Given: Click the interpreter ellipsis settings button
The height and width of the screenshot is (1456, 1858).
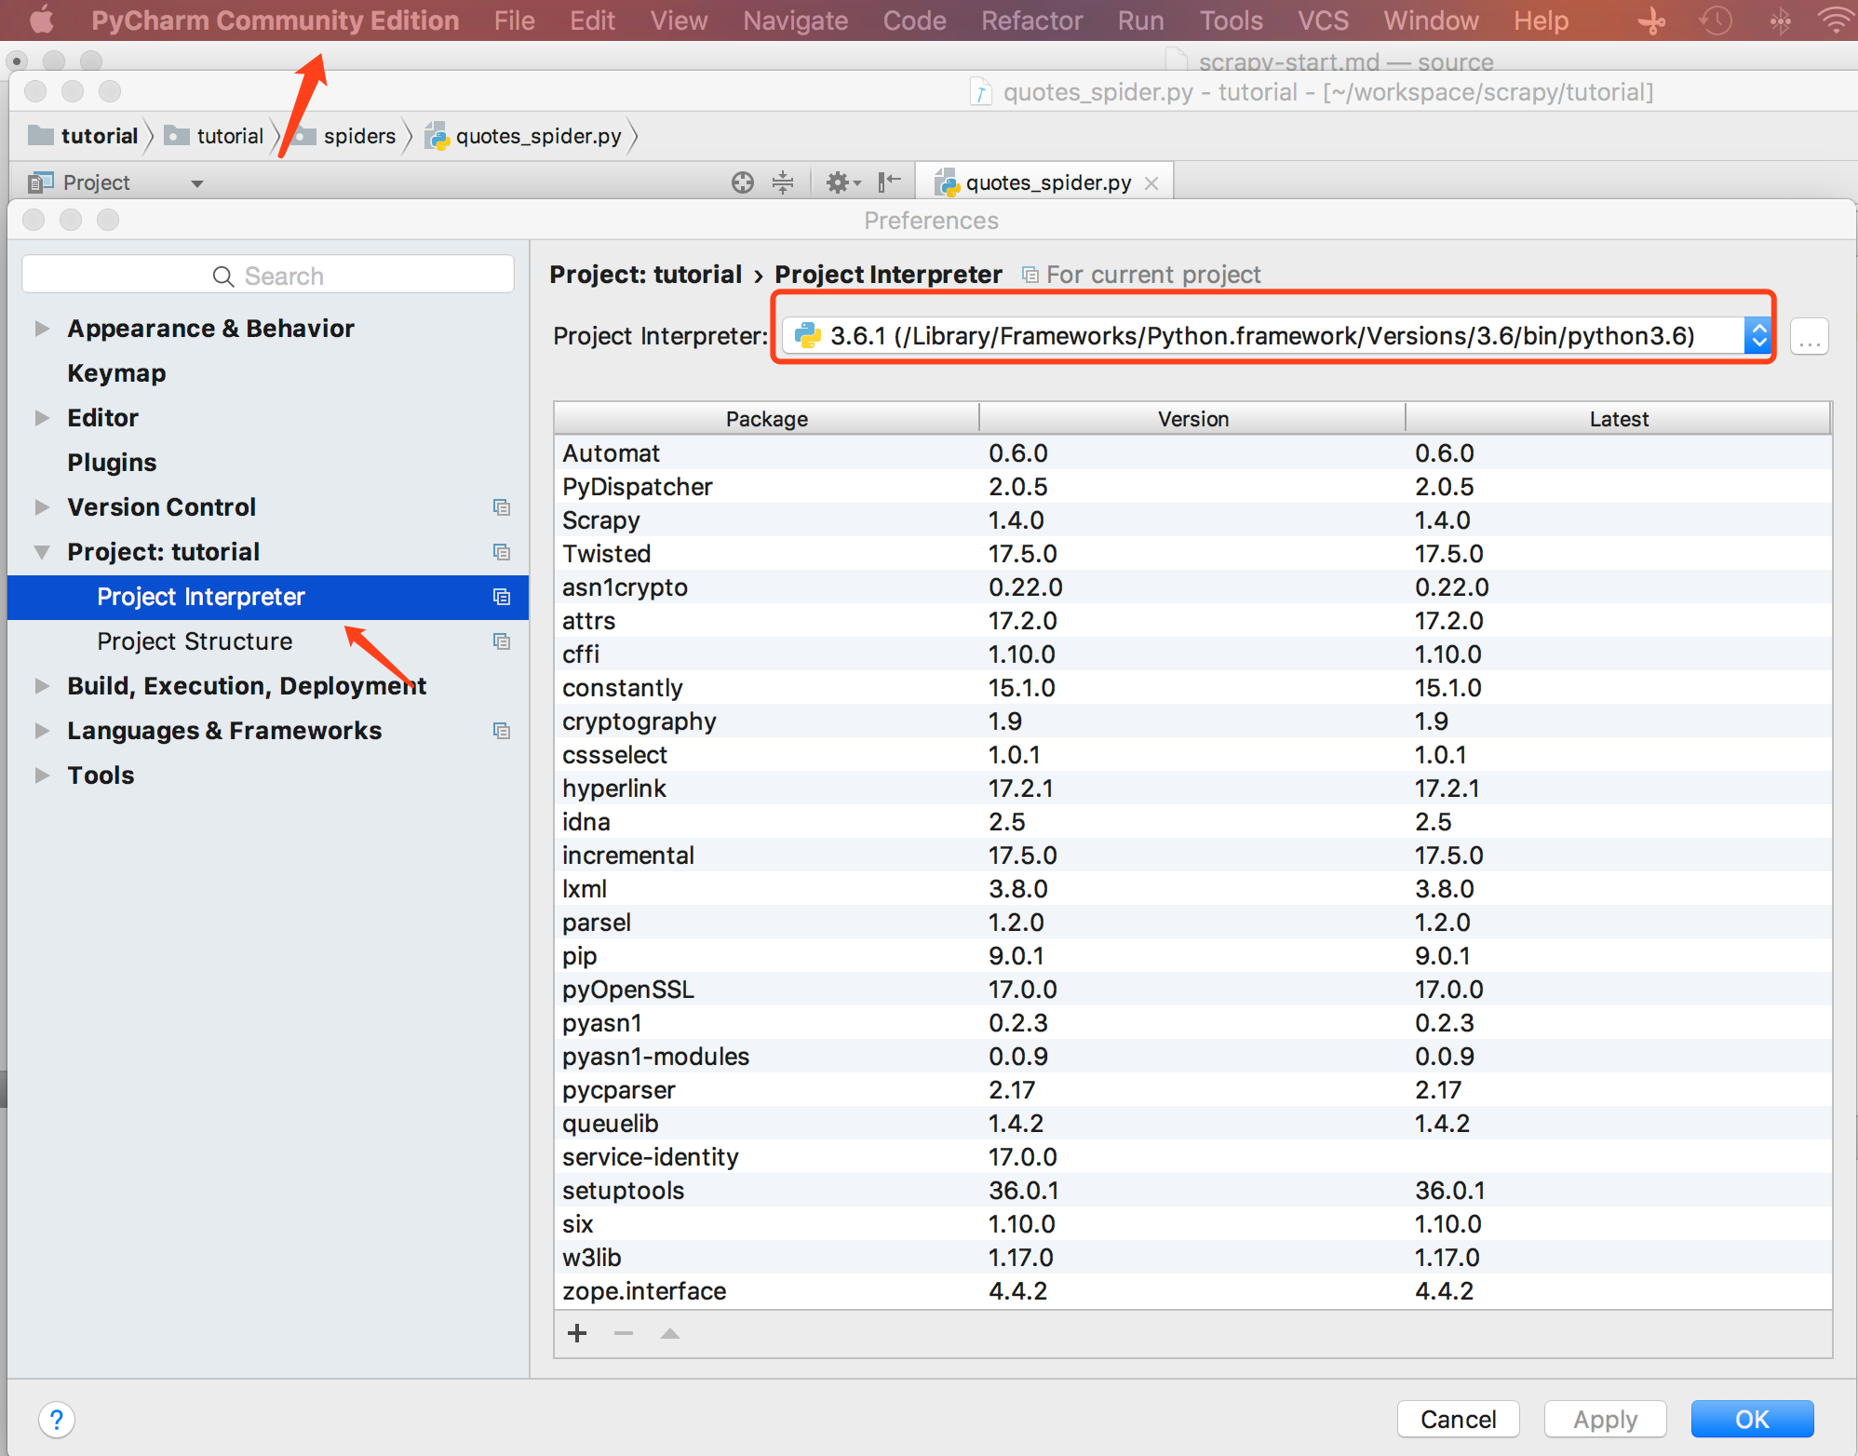Looking at the screenshot, I should click(1809, 337).
